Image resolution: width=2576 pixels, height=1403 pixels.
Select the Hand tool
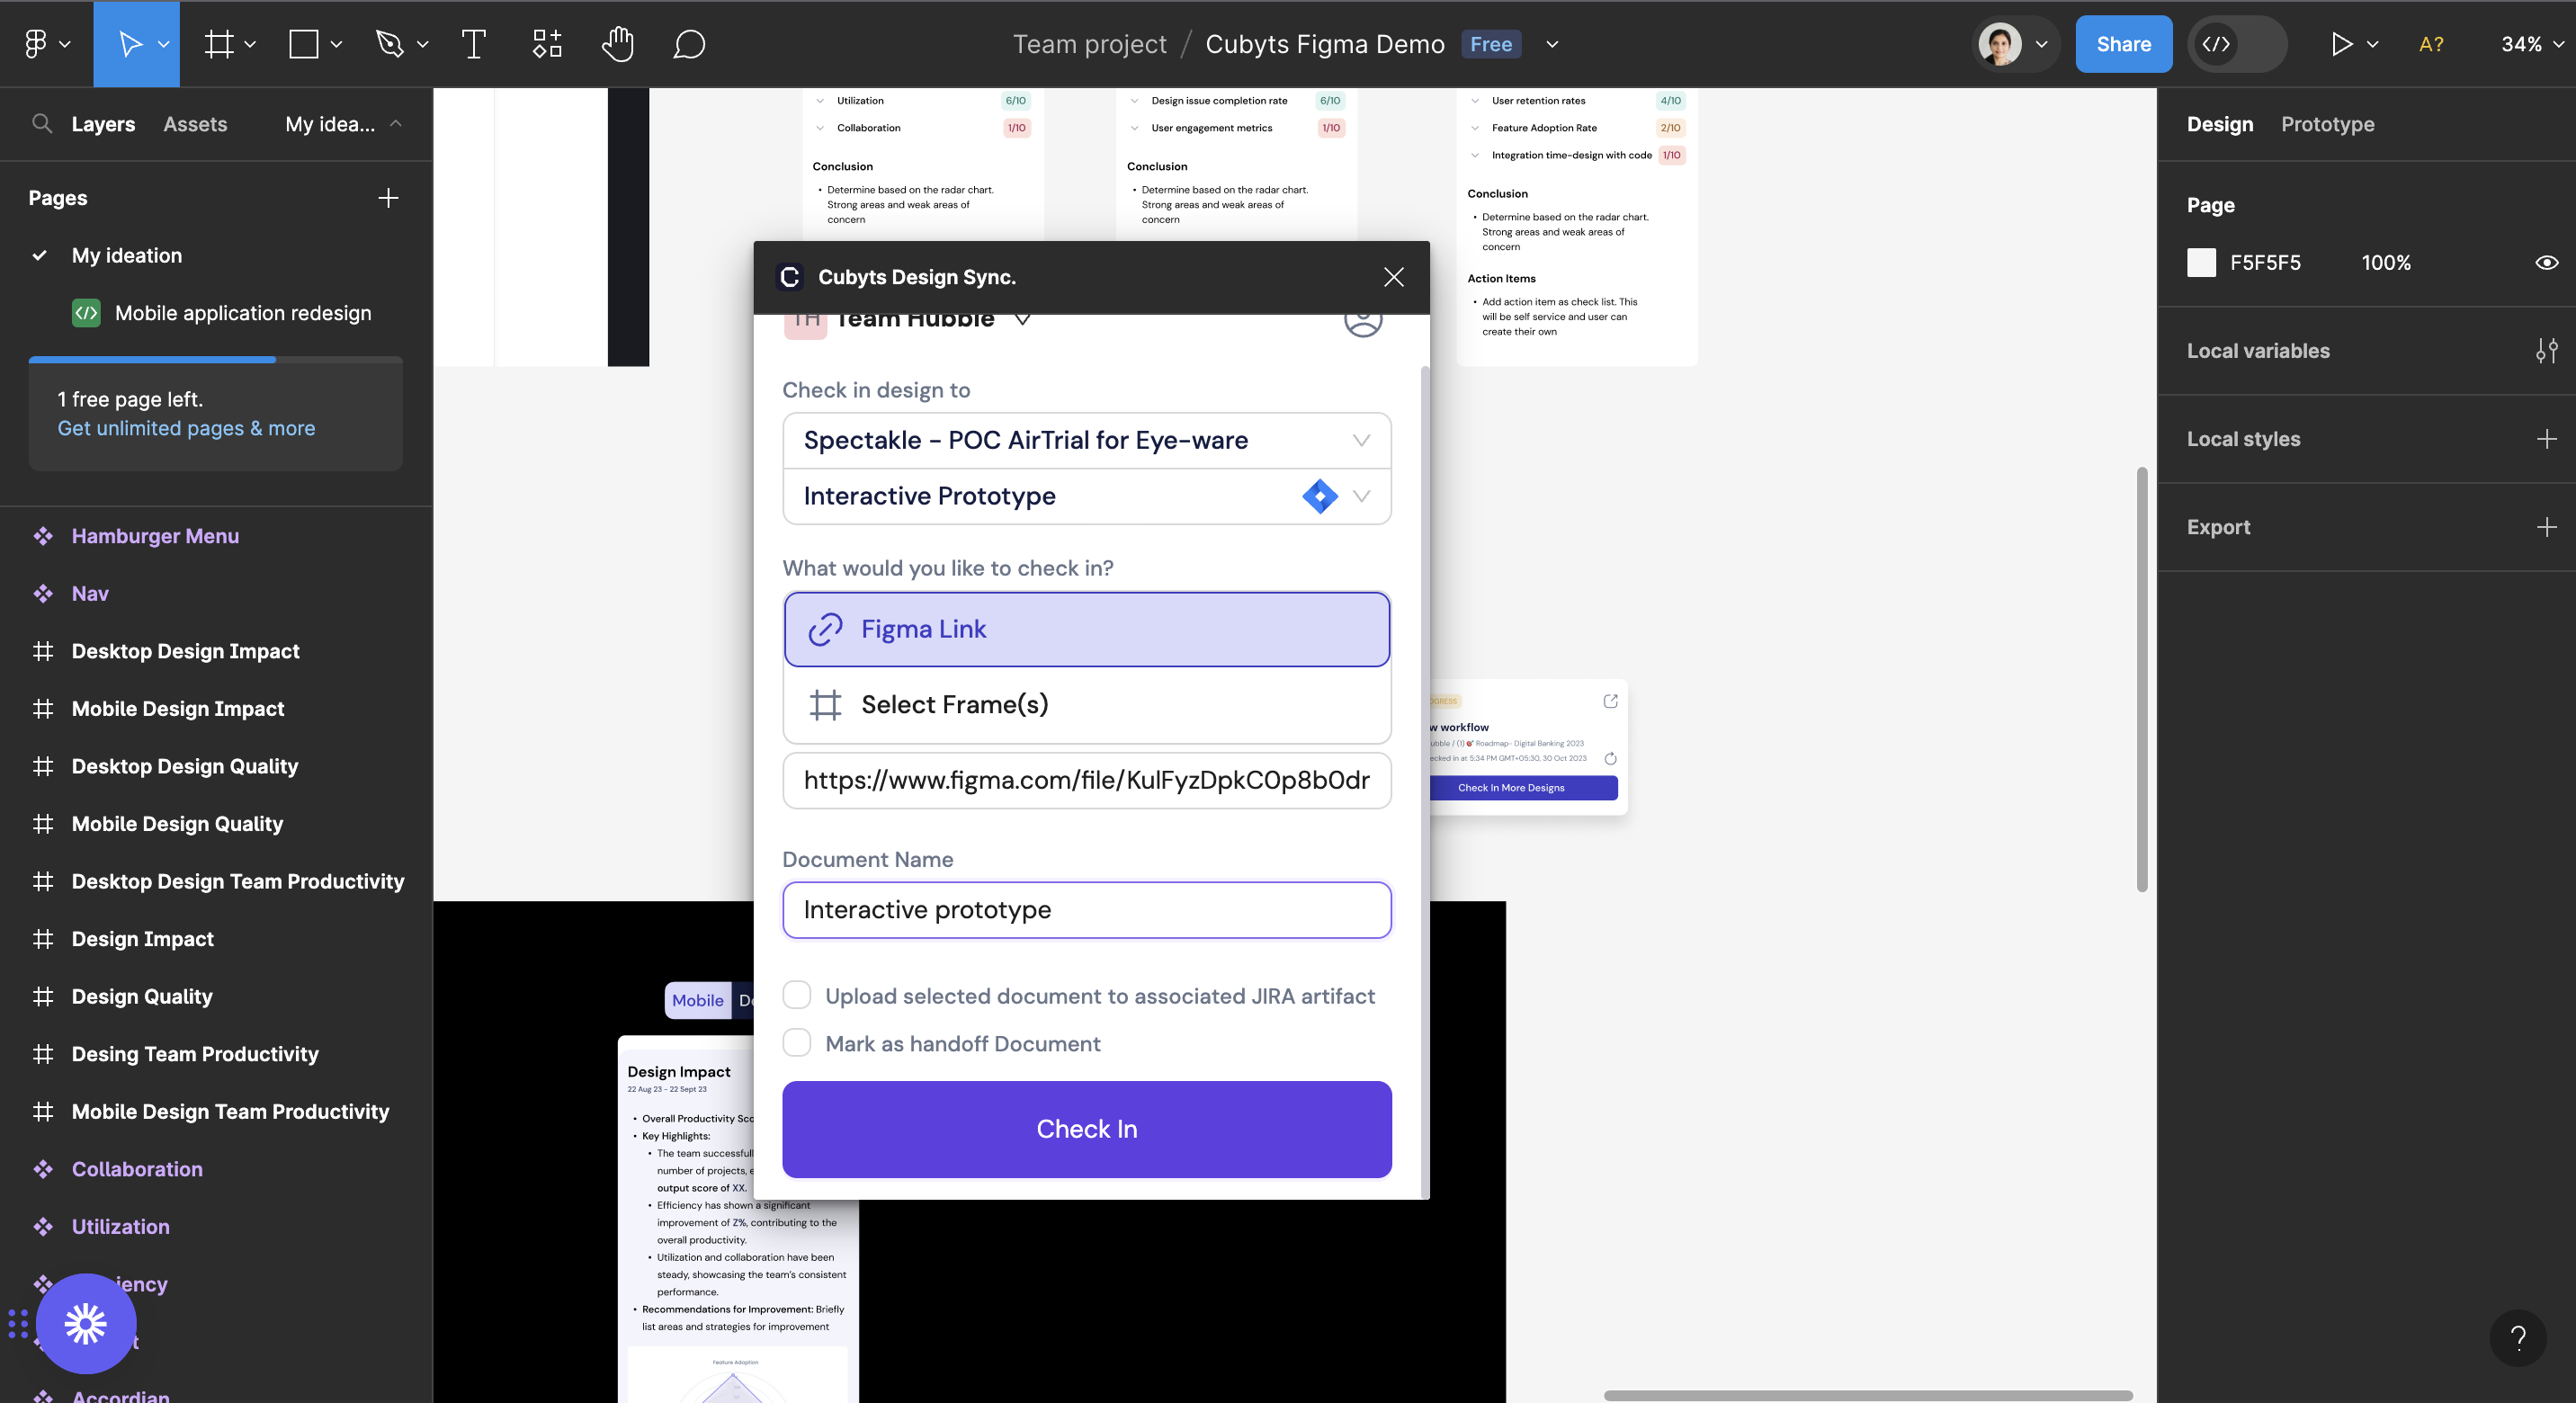point(617,44)
